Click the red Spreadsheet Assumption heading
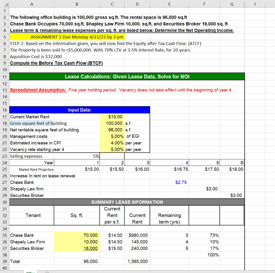 click(x=38, y=90)
